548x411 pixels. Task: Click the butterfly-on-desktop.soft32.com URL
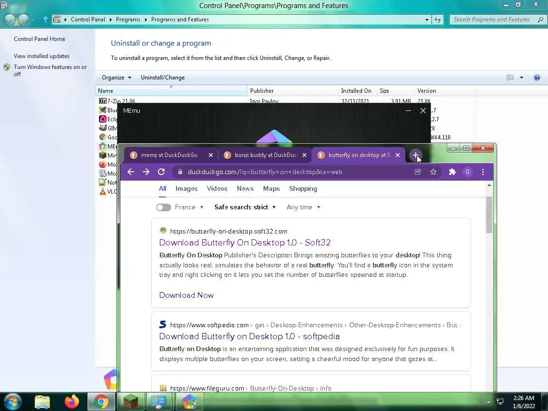pyautogui.click(x=228, y=231)
